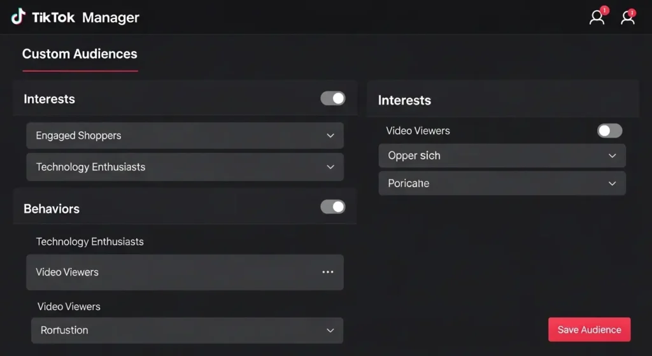Click the three-dots menu on Video Viewers
652x356 pixels.
pos(328,272)
